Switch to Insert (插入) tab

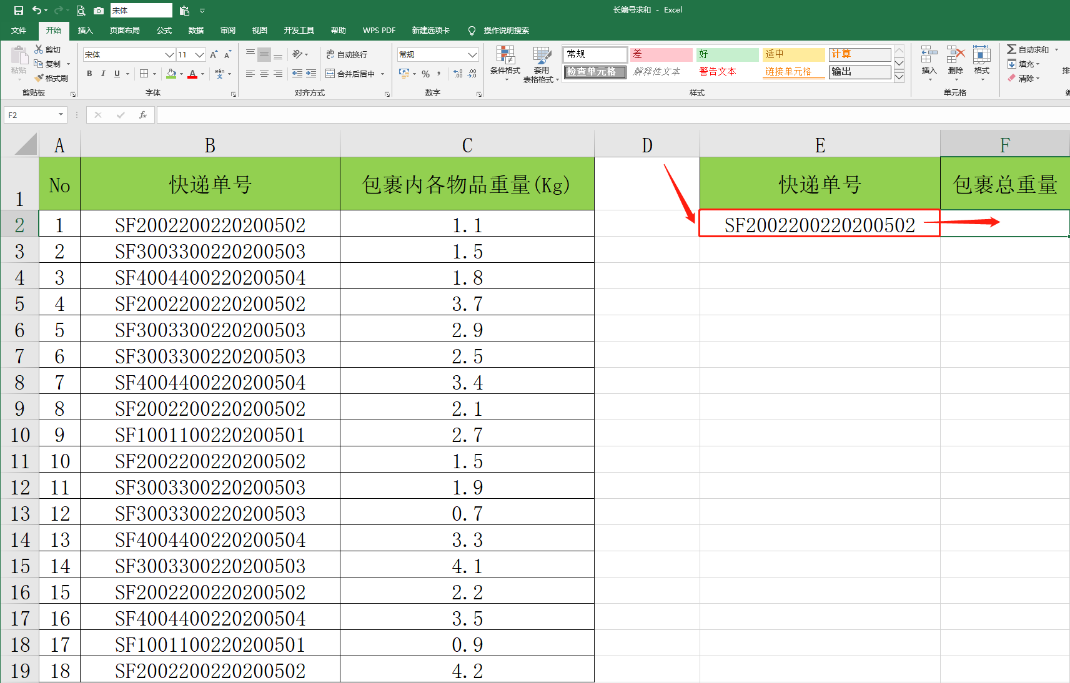point(85,30)
